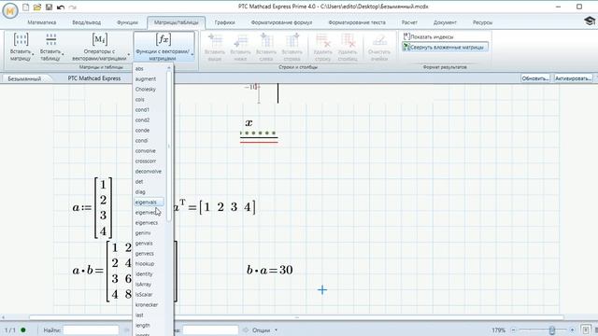Screen dimensions: 598x336
Task: Save the worksheet with the floppy icon
Action: click(49, 7)
